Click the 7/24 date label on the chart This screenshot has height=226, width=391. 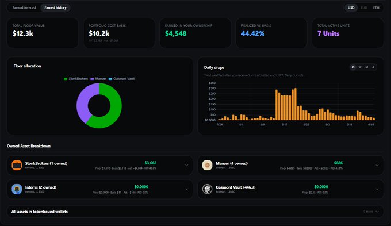click(220, 124)
